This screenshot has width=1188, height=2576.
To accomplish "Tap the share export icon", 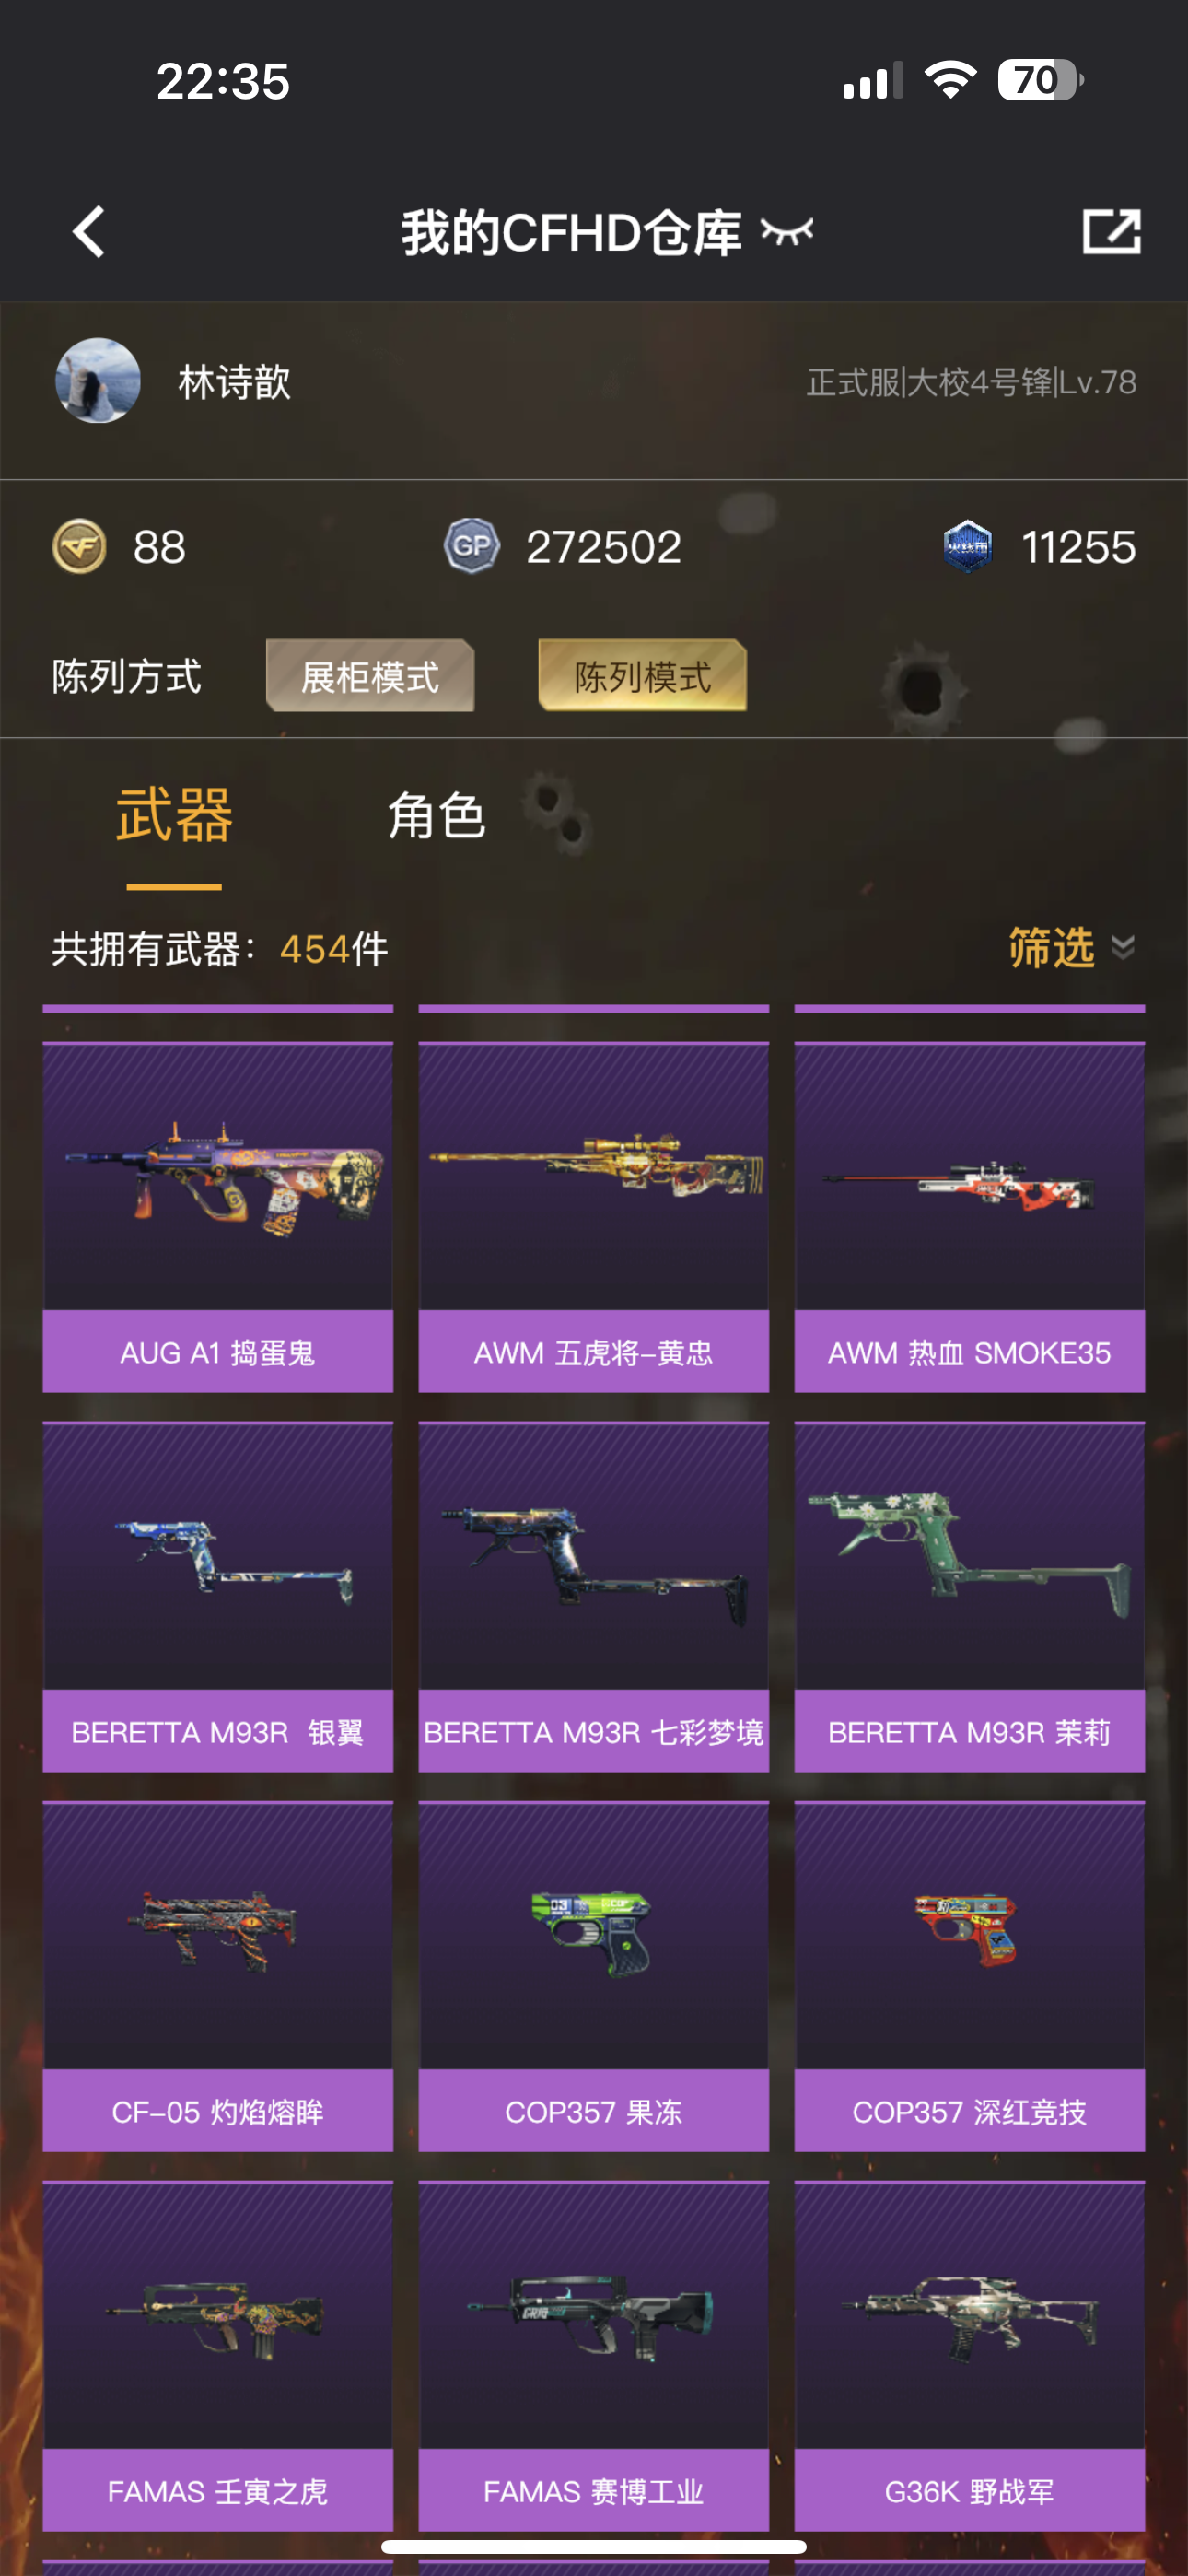I will pyautogui.click(x=1112, y=232).
